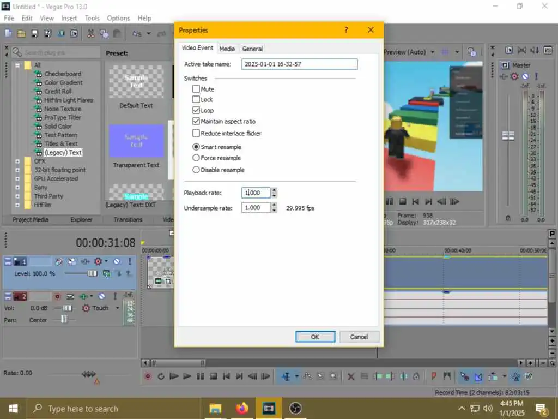Open the File menu

point(9,18)
